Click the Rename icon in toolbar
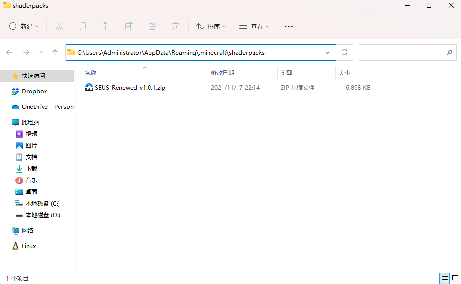461x284 pixels. [x=129, y=26]
